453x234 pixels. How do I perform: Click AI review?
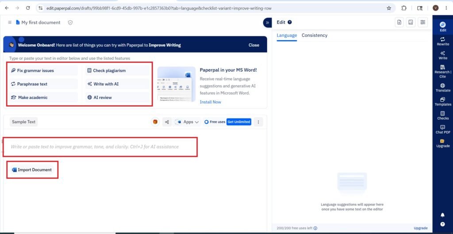pos(118,98)
